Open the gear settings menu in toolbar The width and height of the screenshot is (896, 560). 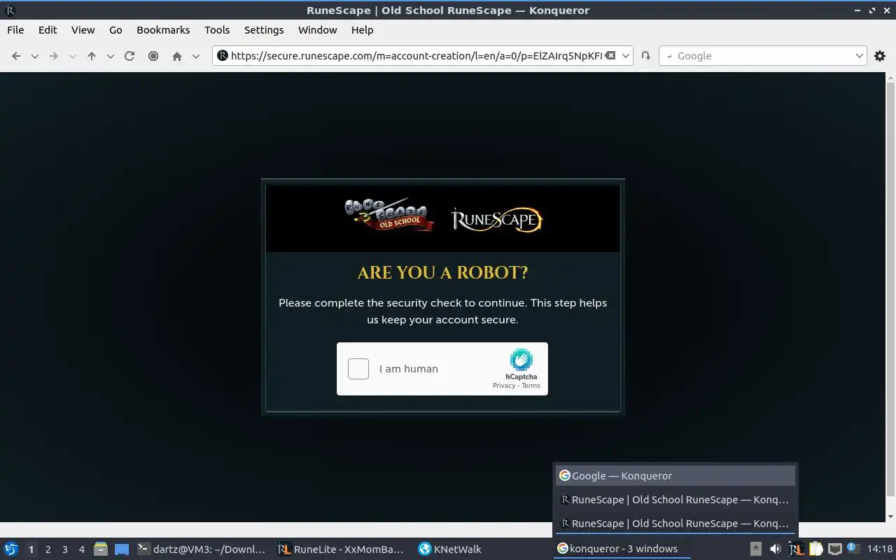pos(880,56)
